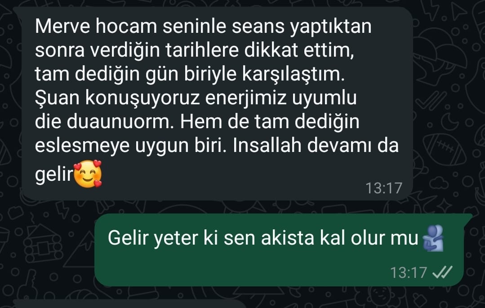Click the partially visible bubble at bottom

(x=130, y=304)
